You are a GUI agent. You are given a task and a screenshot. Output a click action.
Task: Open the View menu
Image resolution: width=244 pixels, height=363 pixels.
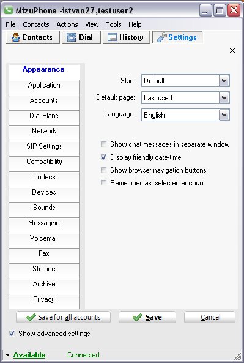[x=92, y=24]
